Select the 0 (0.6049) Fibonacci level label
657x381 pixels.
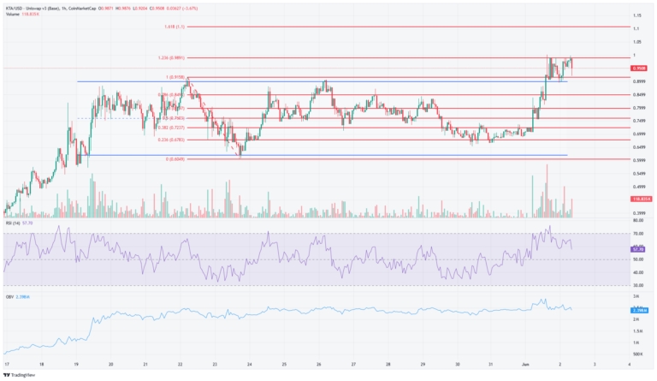(x=173, y=159)
